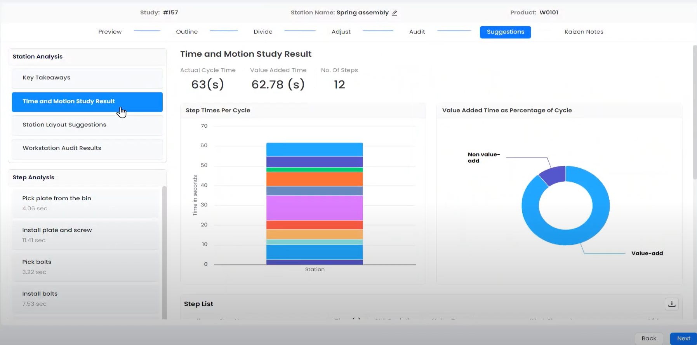This screenshot has width=697, height=345.
Task: Navigate to the Audit step
Action: tap(417, 32)
